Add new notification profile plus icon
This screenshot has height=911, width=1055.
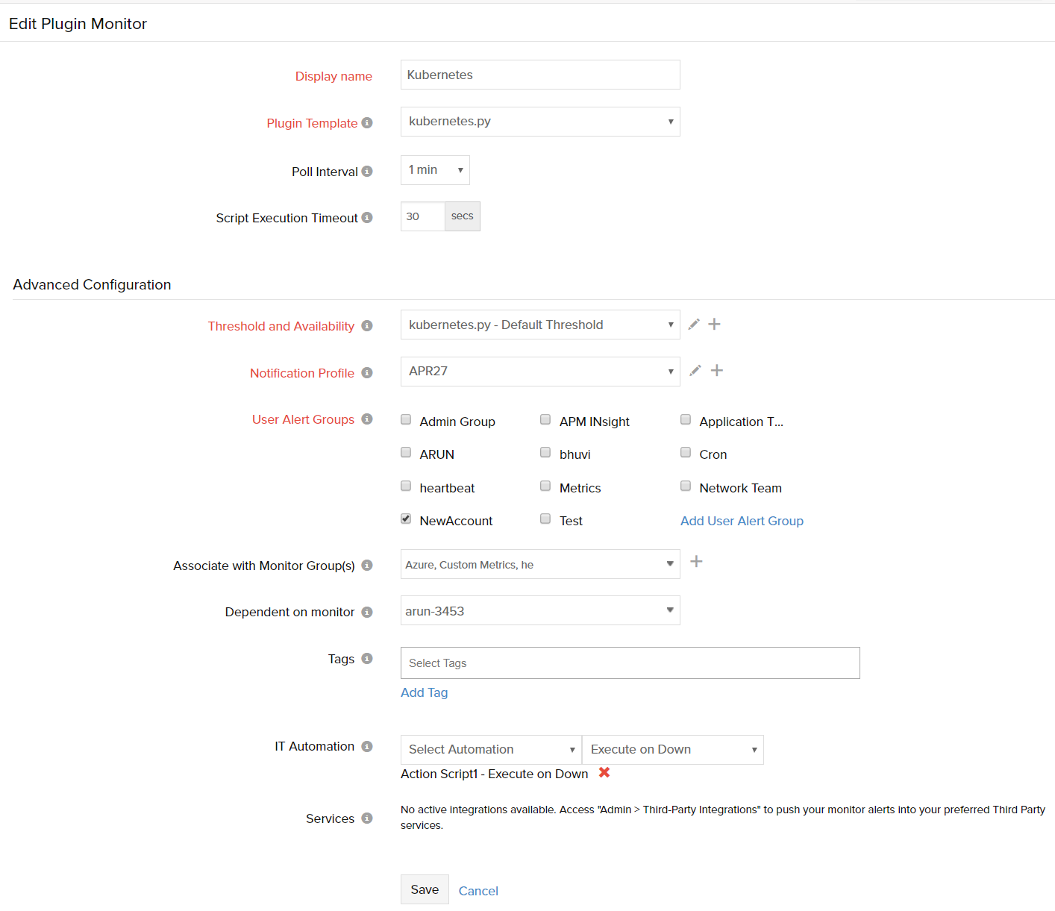coord(717,371)
